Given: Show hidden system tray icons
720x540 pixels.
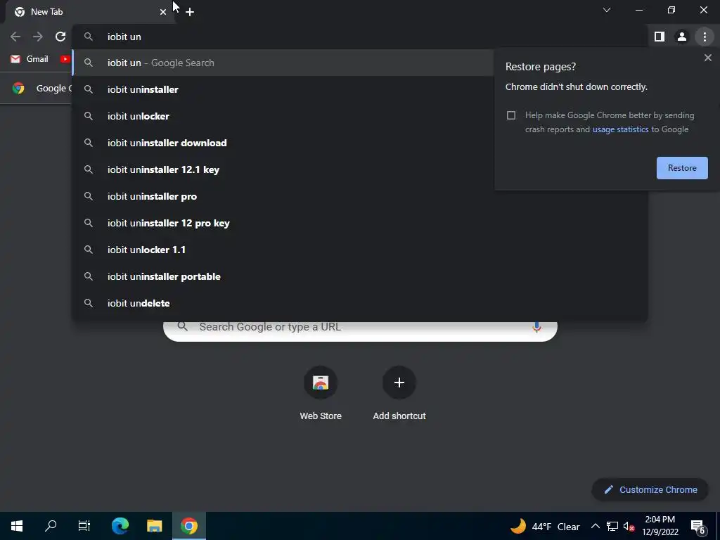Looking at the screenshot, I should click(595, 527).
